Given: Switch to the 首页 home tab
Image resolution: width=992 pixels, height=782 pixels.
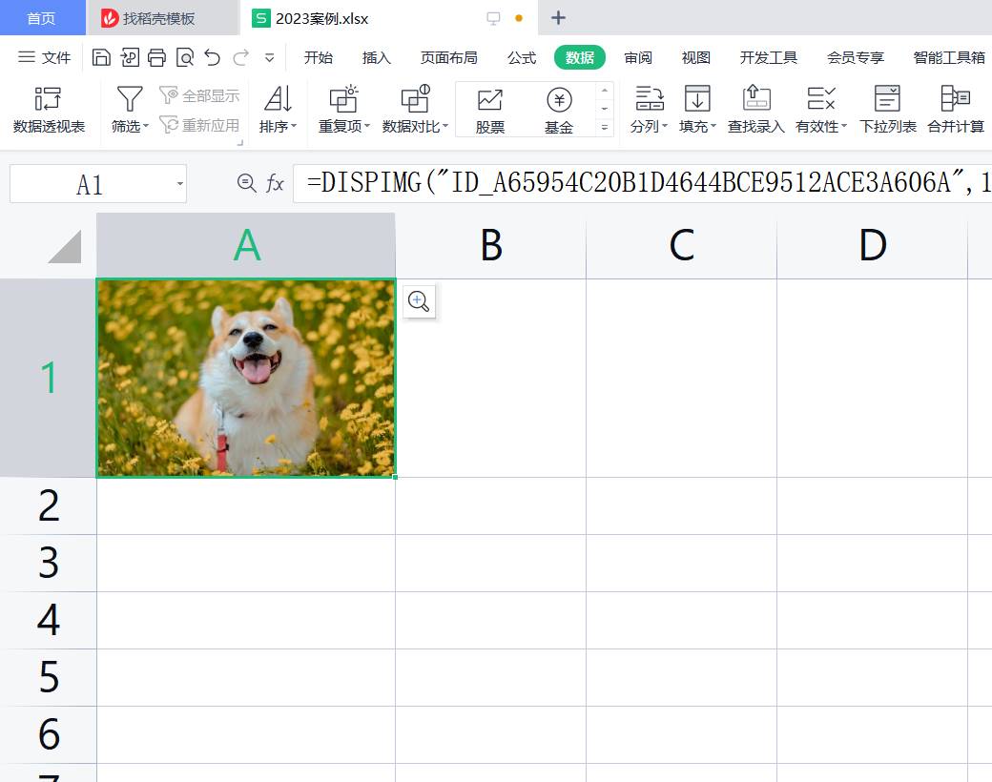Looking at the screenshot, I should pos(42,18).
